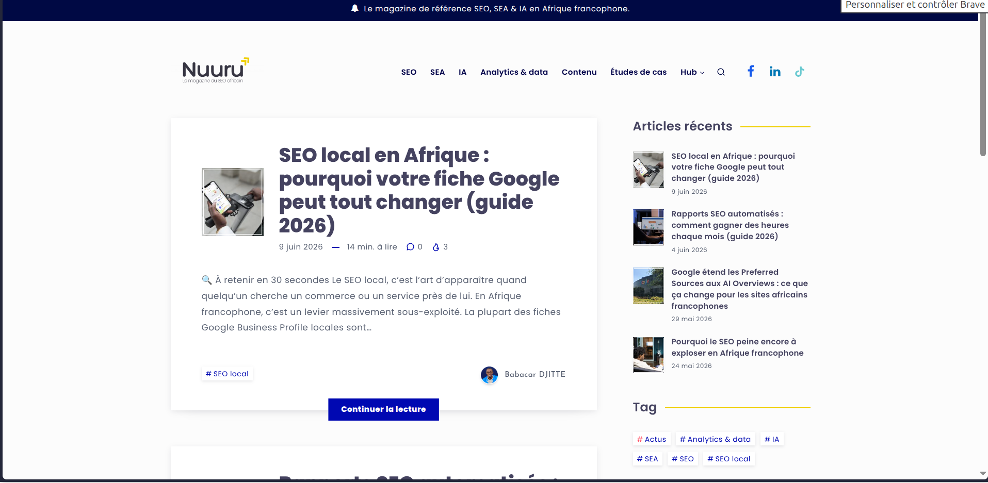This screenshot has width=988, height=483.
Task: Open the Rapports SEO automatisés recent article
Action: coord(730,225)
